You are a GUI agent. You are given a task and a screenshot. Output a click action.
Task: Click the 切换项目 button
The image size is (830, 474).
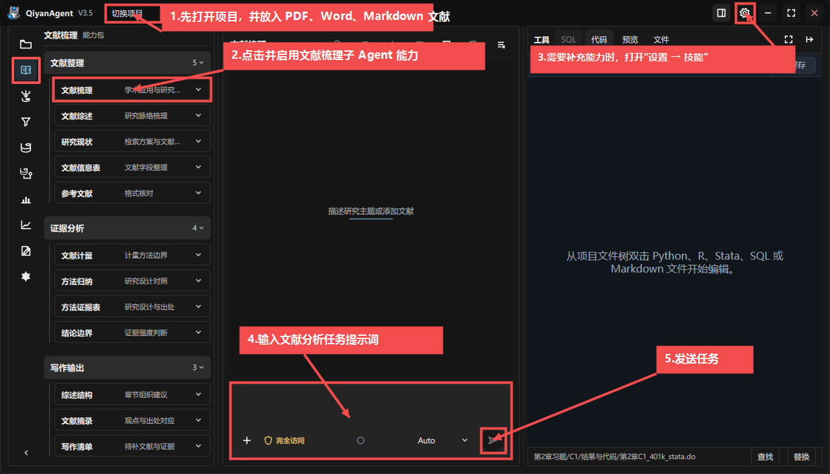click(127, 13)
